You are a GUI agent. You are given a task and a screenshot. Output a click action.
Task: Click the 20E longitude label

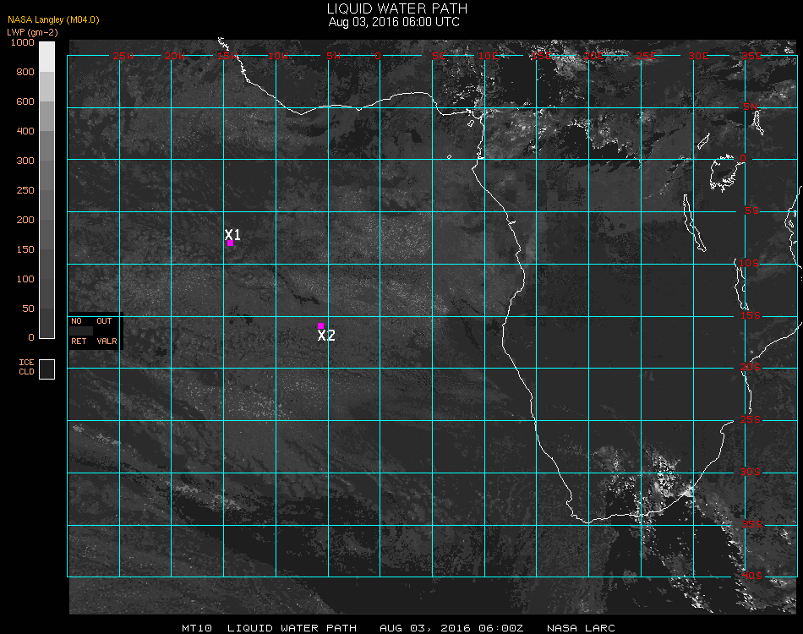(594, 56)
